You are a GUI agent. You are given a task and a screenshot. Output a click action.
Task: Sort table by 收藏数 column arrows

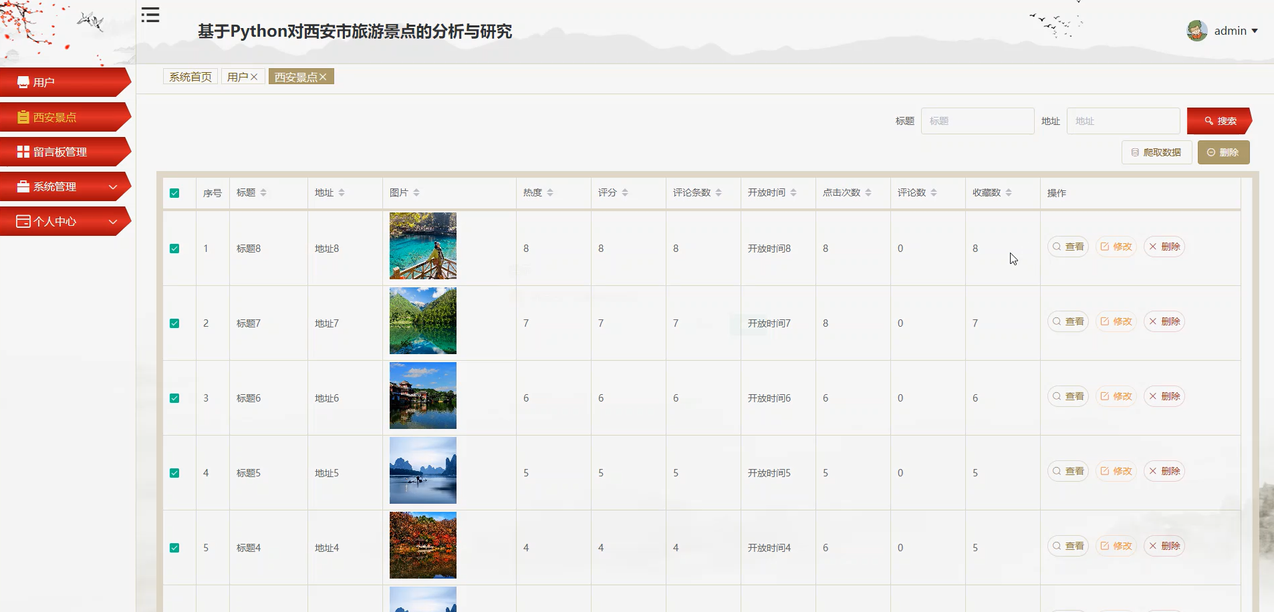[x=1009, y=192]
